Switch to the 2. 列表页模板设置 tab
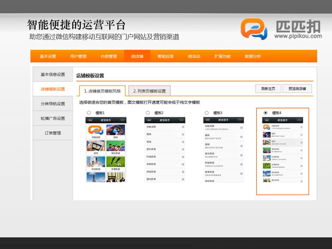 point(149,91)
